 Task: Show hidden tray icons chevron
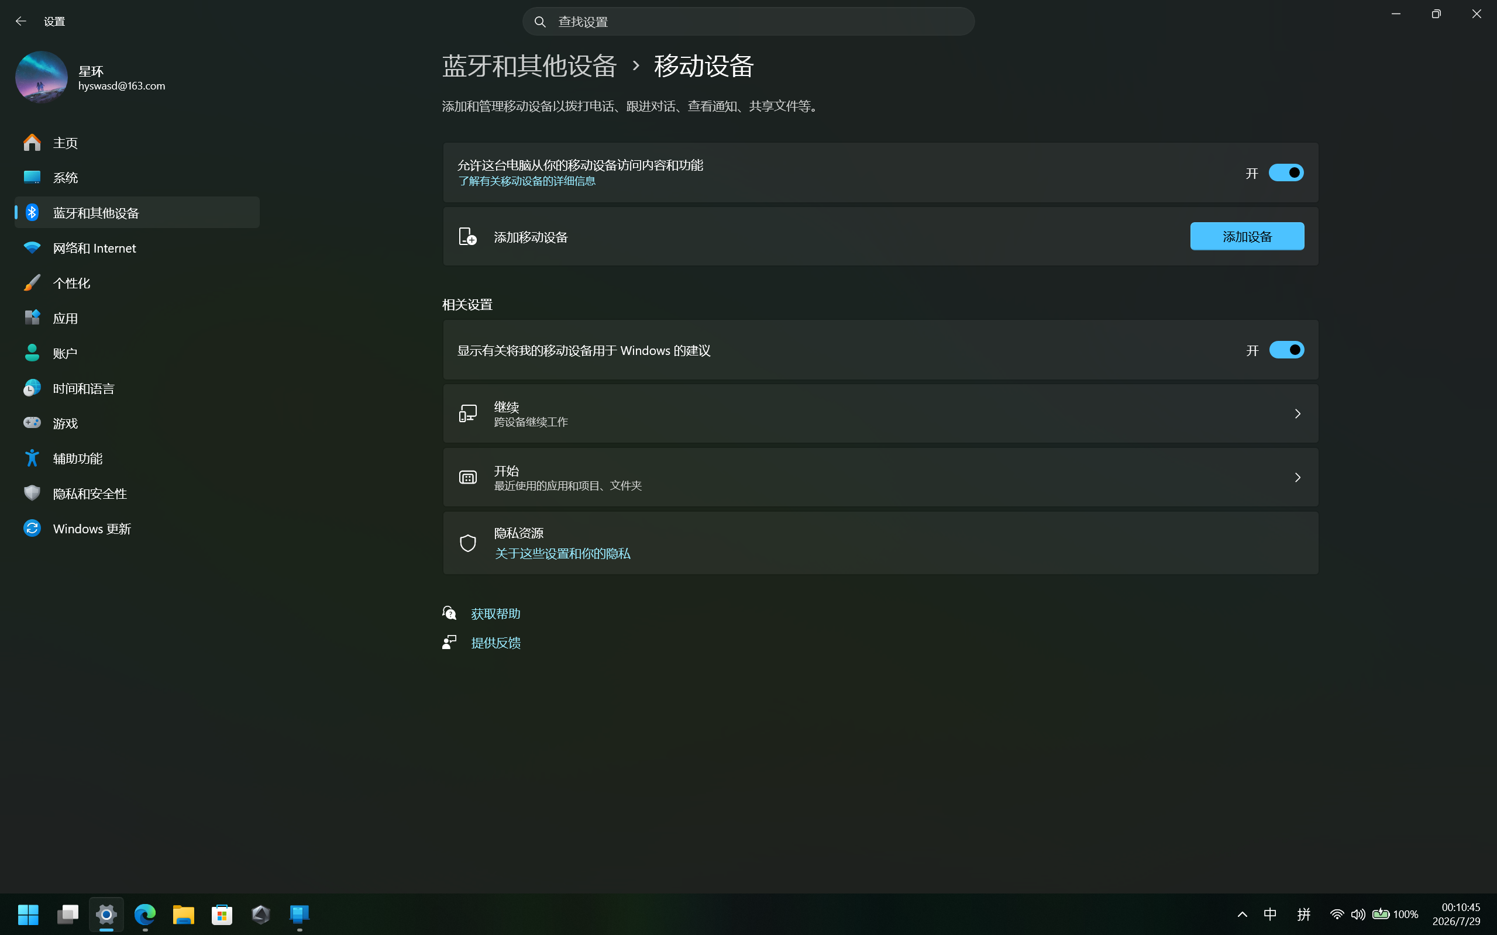coord(1242,914)
